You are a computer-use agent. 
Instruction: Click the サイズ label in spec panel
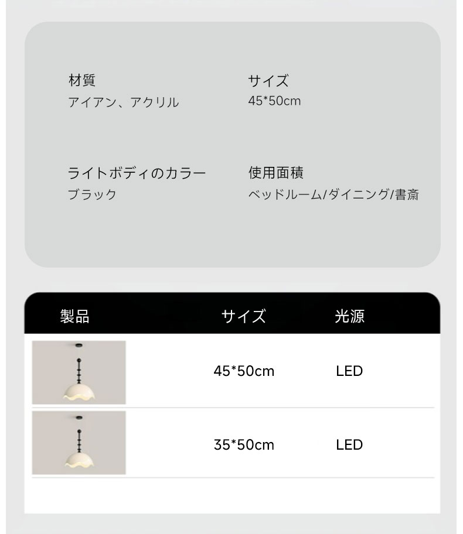point(268,81)
